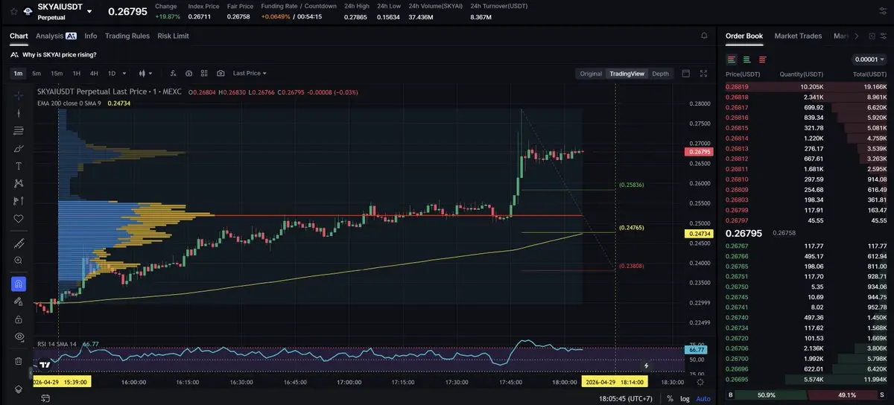The height and width of the screenshot is (405, 894).
Task: Toggle percent scale on price axis
Action: point(670,398)
